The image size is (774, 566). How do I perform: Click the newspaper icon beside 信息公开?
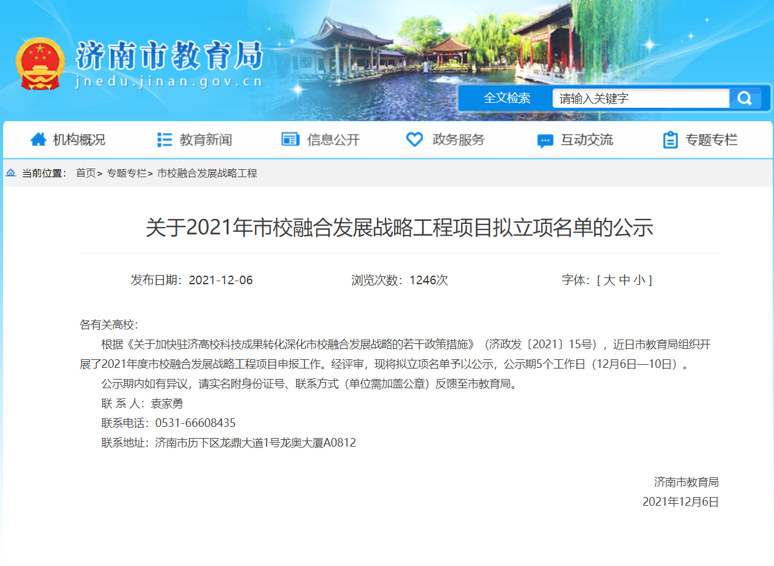click(290, 140)
